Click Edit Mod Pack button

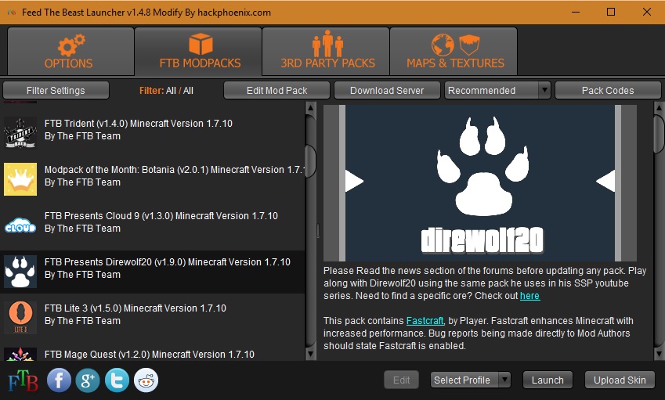click(276, 90)
